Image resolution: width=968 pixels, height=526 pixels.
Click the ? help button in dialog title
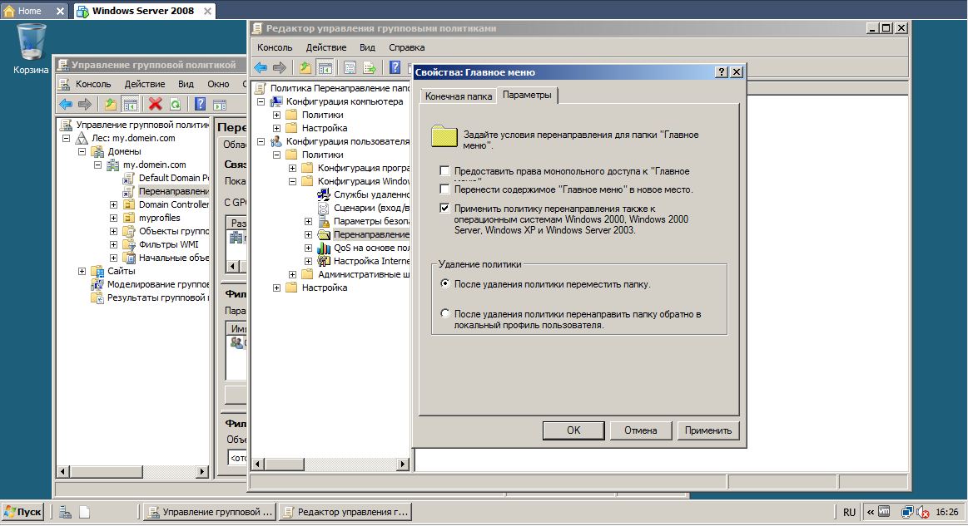[721, 72]
